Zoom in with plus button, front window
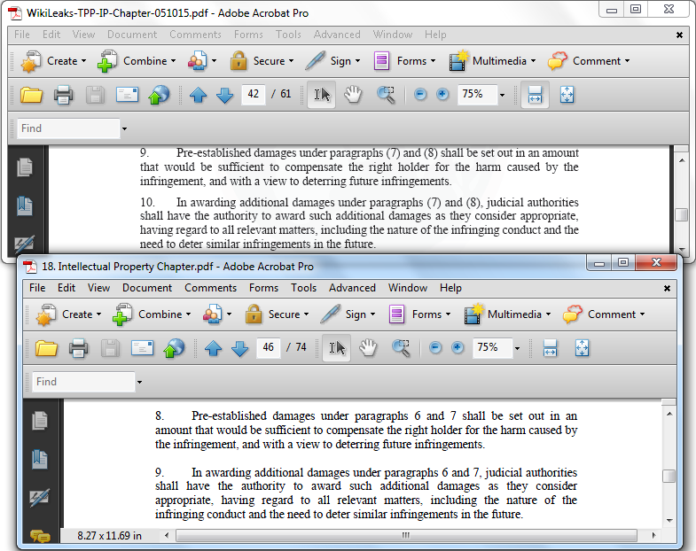Image resolution: width=696 pixels, height=551 pixels. click(457, 348)
